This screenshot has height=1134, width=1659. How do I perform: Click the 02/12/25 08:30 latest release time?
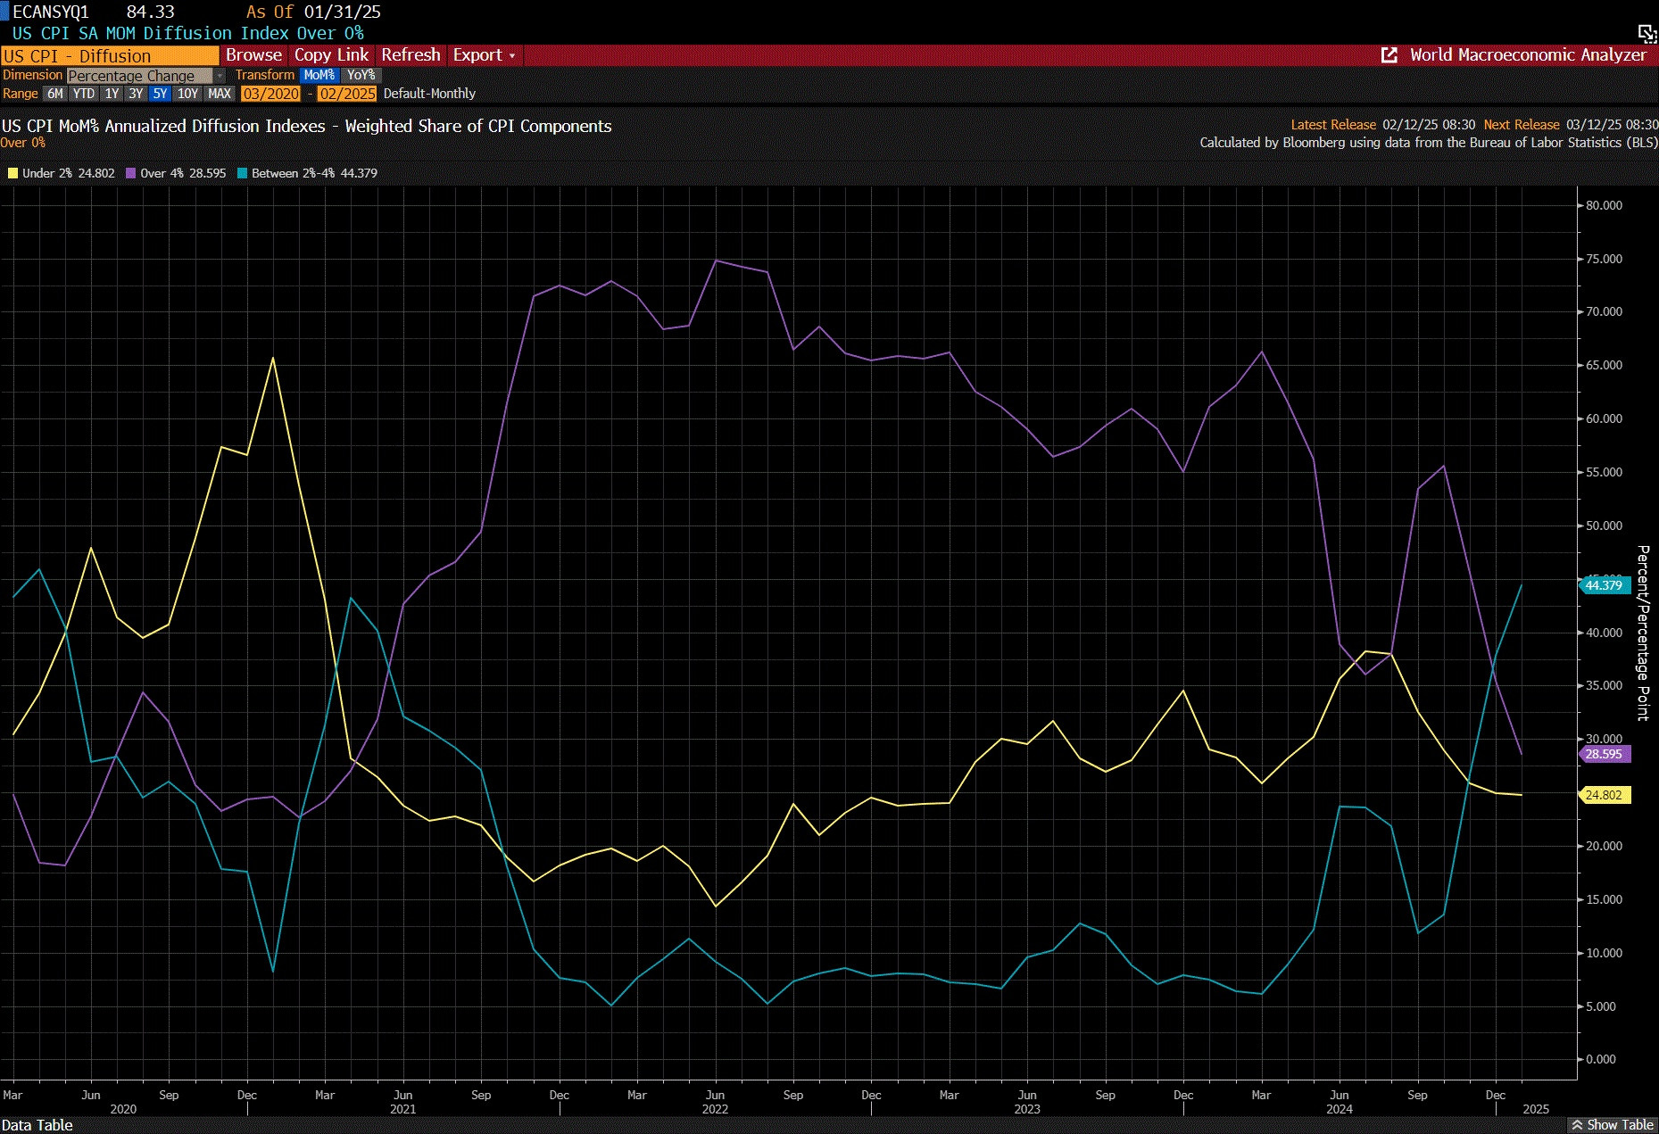1429,125
